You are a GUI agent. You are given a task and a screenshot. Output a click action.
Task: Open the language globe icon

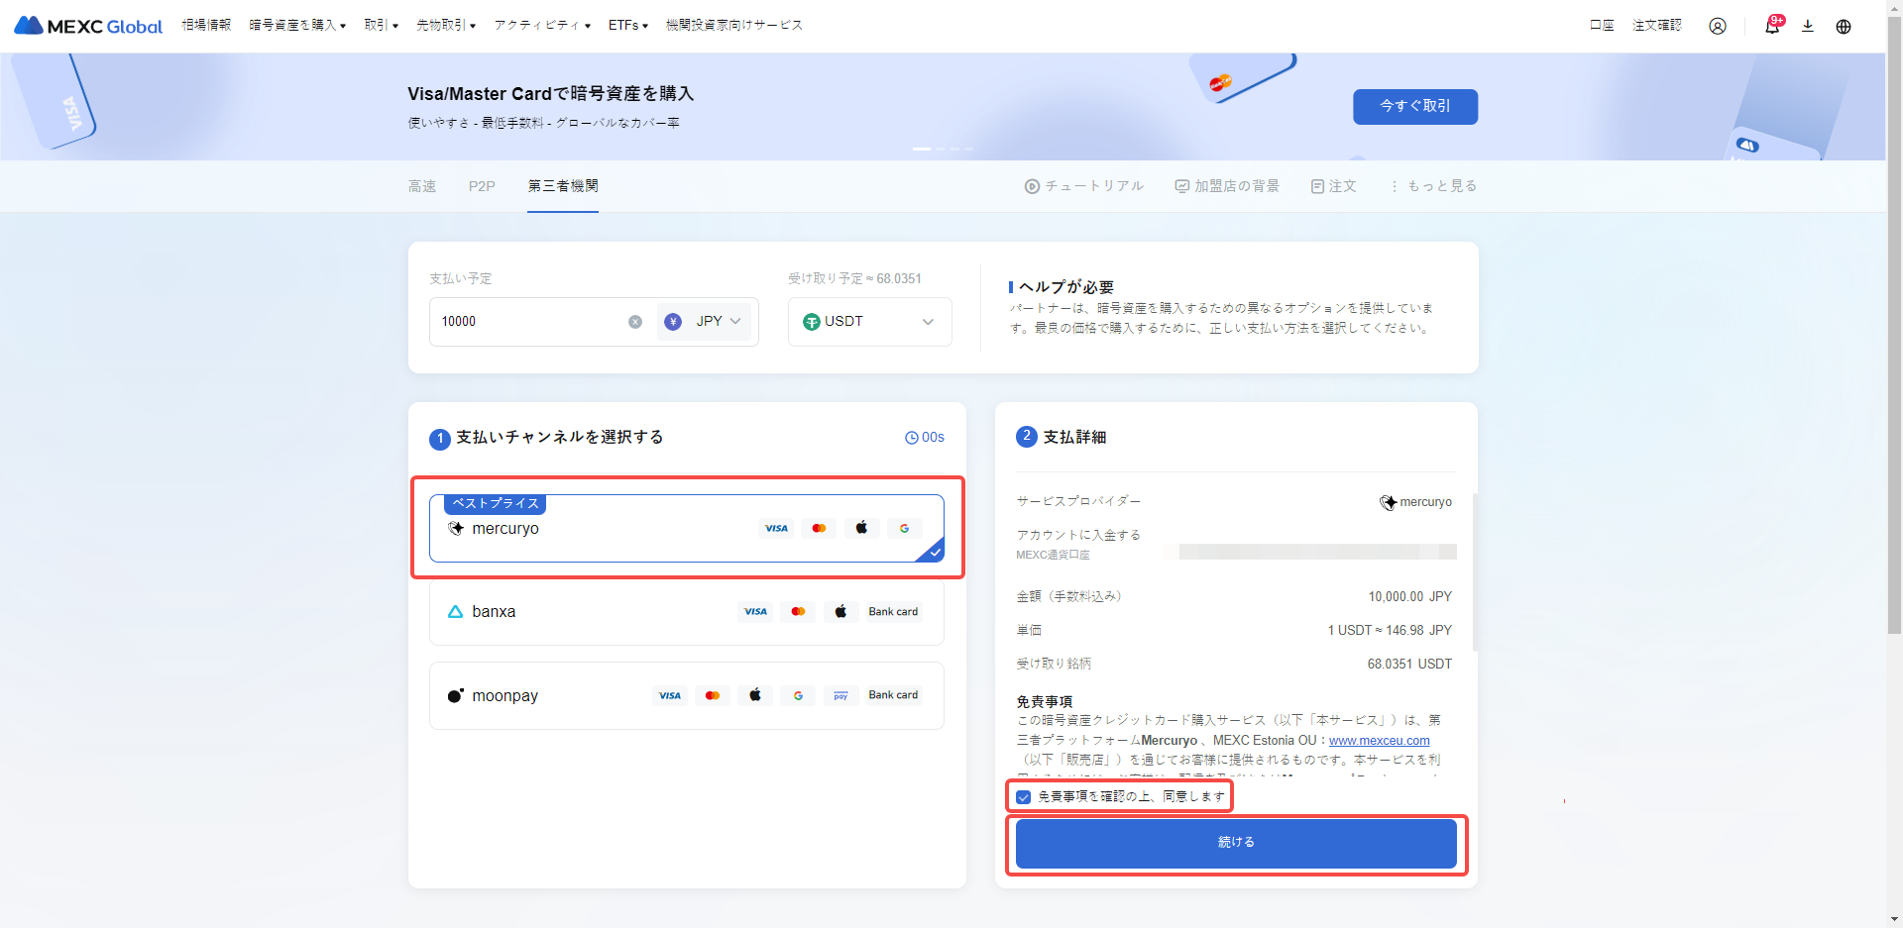click(x=1843, y=26)
